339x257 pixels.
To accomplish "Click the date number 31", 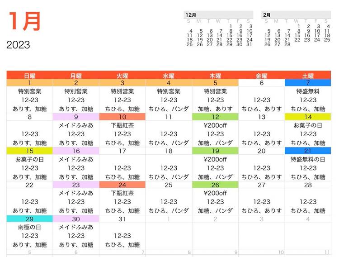I will coord(122,219).
